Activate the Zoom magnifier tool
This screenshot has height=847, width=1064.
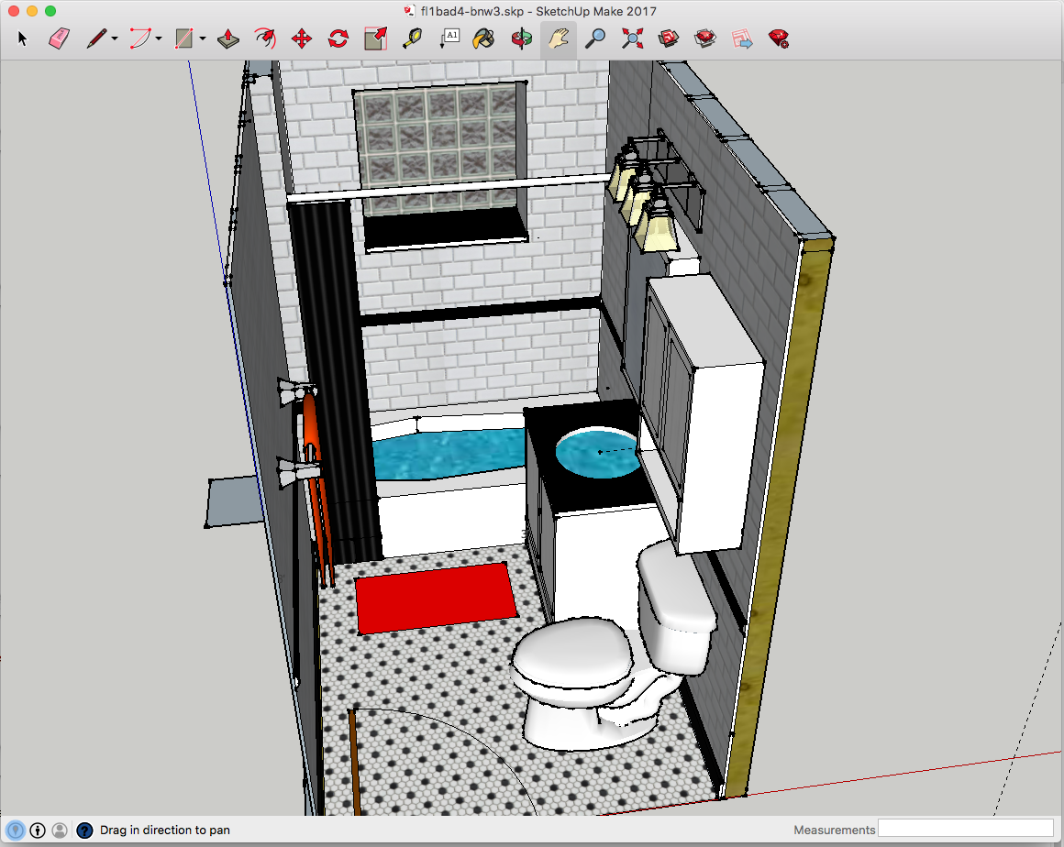[596, 38]
